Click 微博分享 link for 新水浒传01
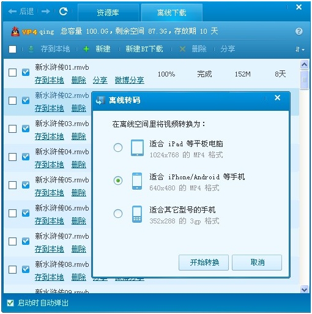This screenshot has width=312, height=314. click(129, 80)
